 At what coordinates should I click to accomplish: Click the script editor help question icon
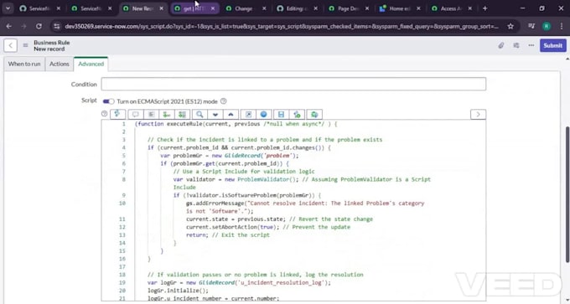[104, 114]
